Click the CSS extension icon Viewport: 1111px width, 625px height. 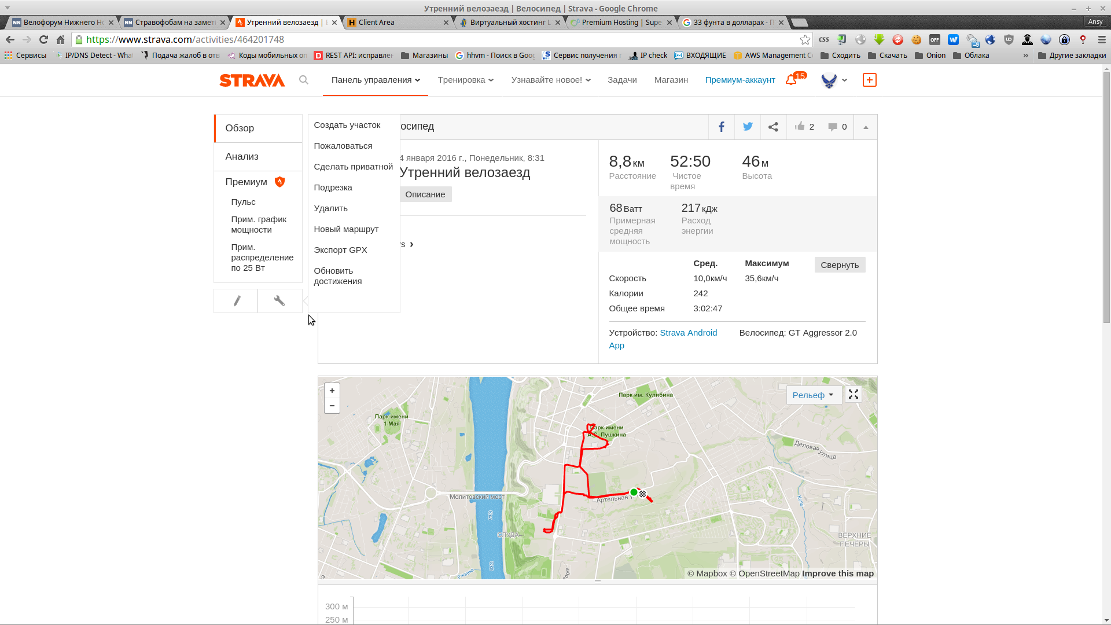coord(823,39)
